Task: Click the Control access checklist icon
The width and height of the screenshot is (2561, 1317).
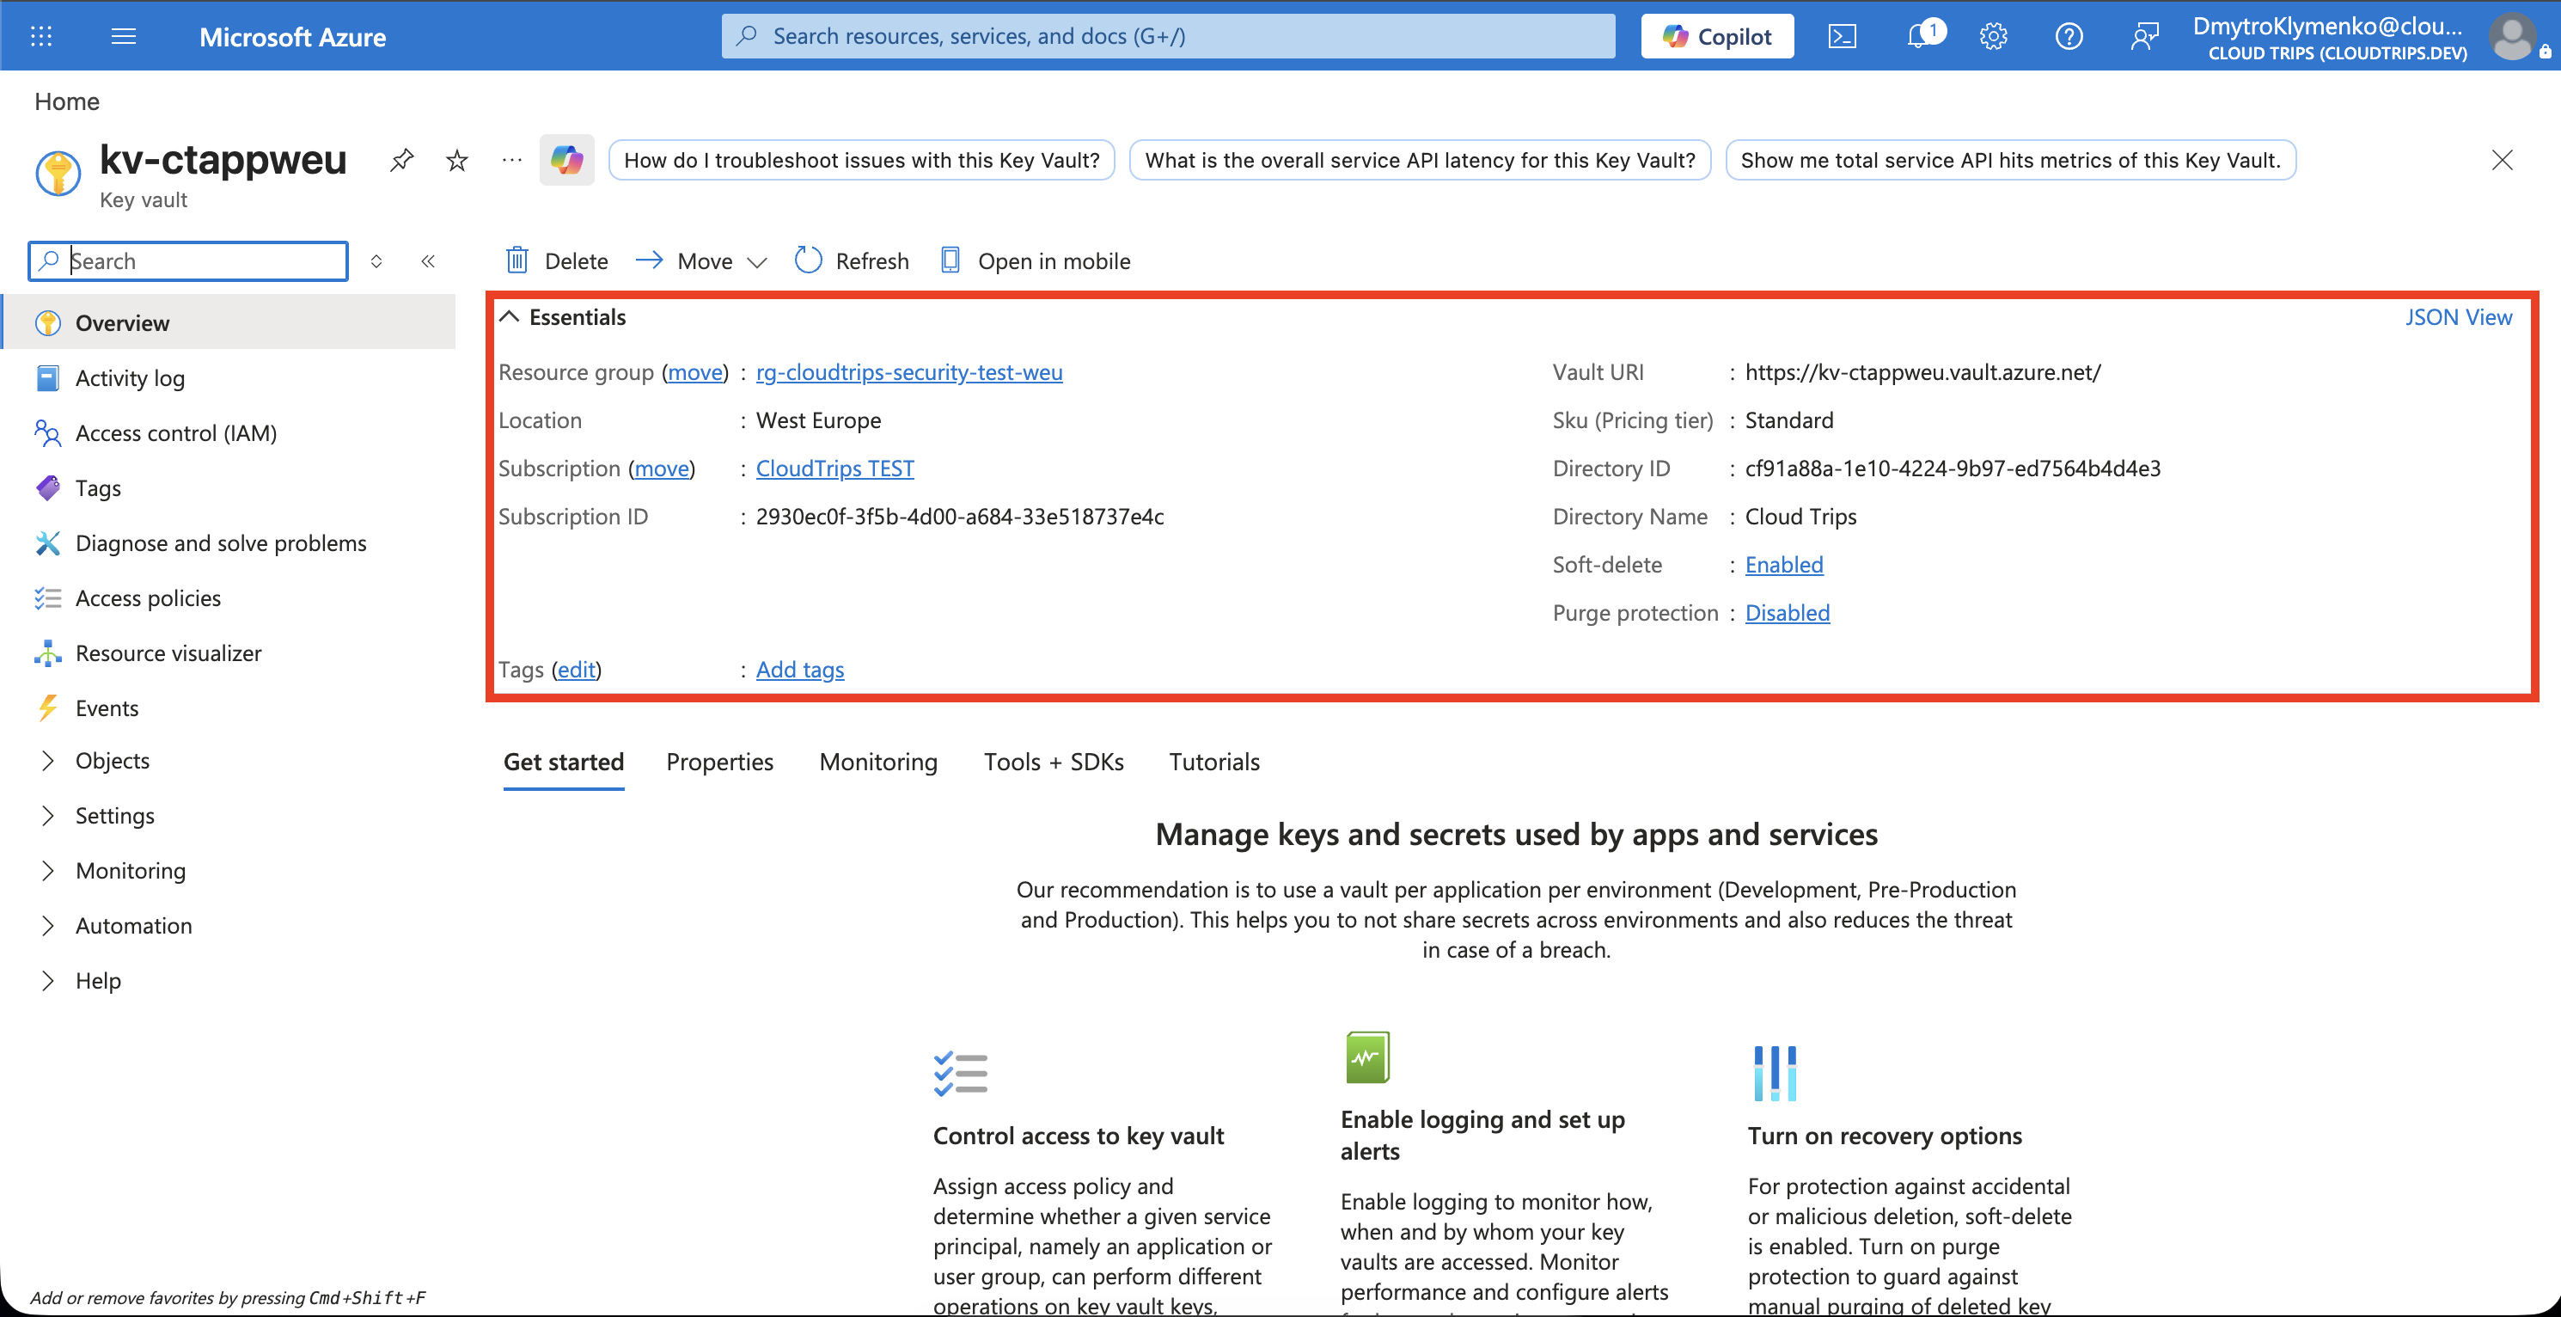Action: [x=961, y=1075]
